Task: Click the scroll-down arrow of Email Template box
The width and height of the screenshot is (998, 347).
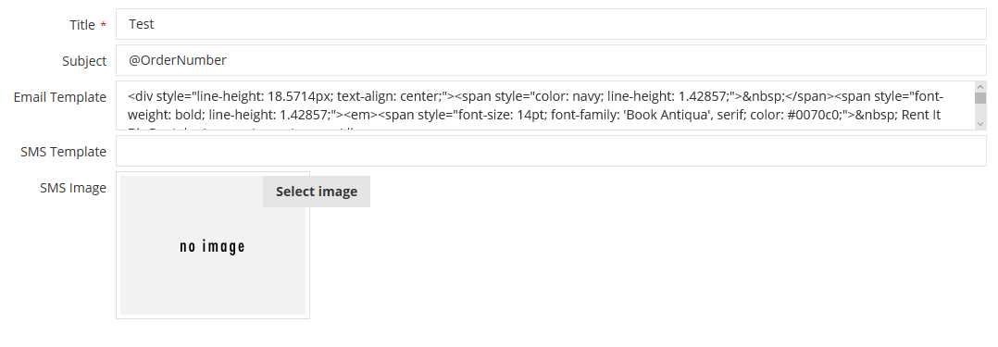Action: [x=980, y=123]
